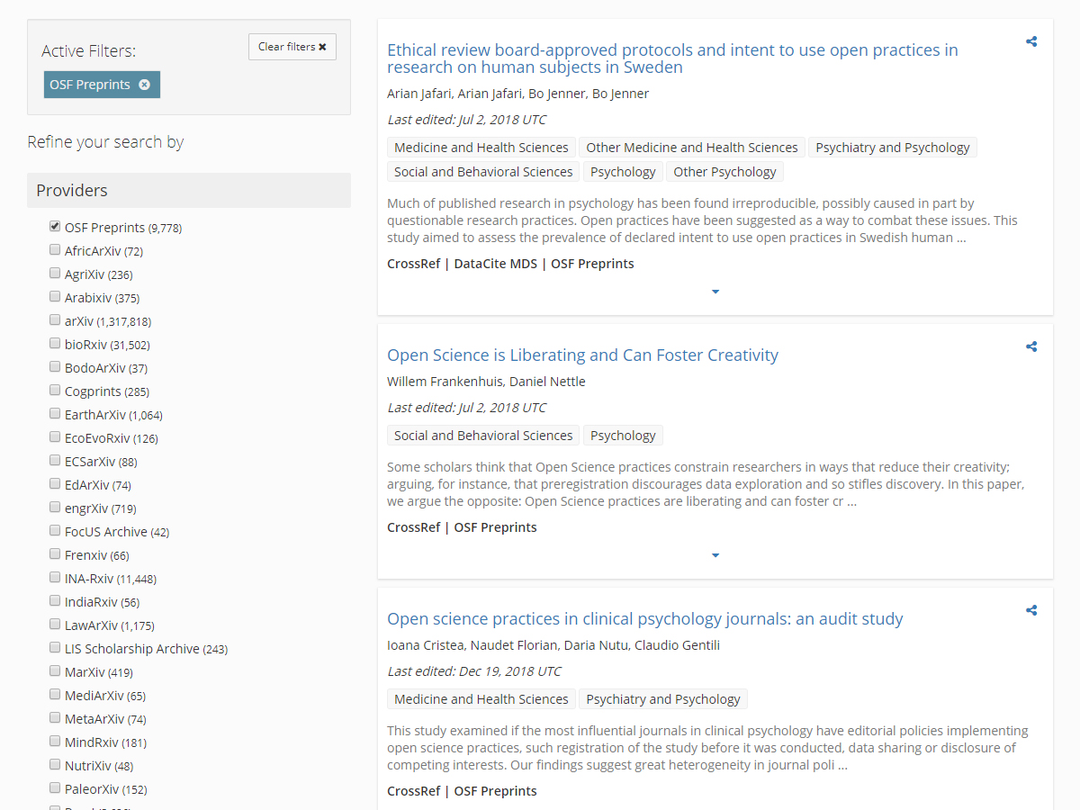Share the Ethical review board preprint
1080x810 pixels.
click(1030, 40)
